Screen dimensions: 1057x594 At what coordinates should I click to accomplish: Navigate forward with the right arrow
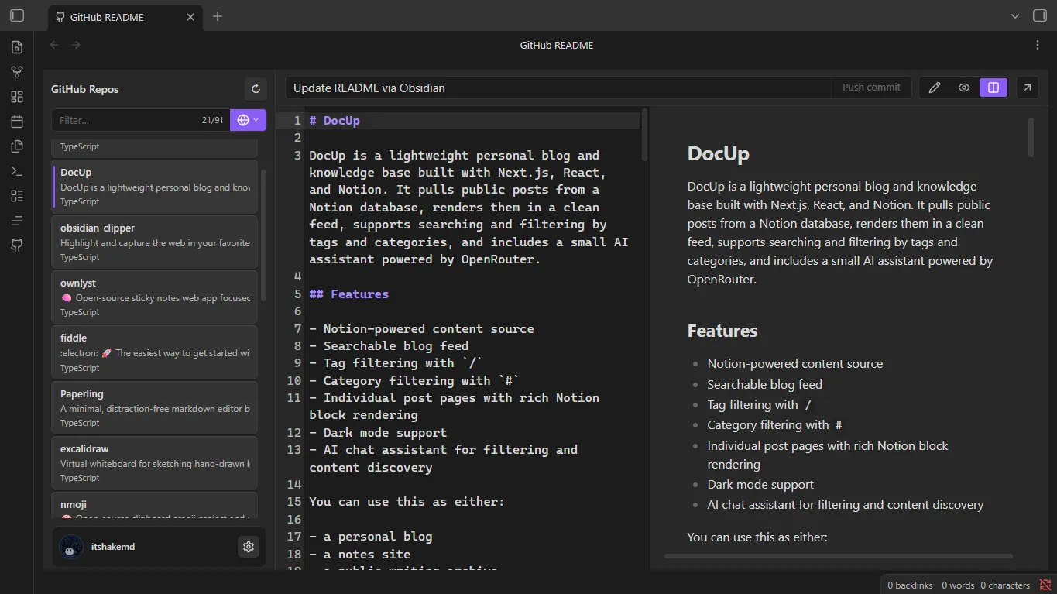76,45
